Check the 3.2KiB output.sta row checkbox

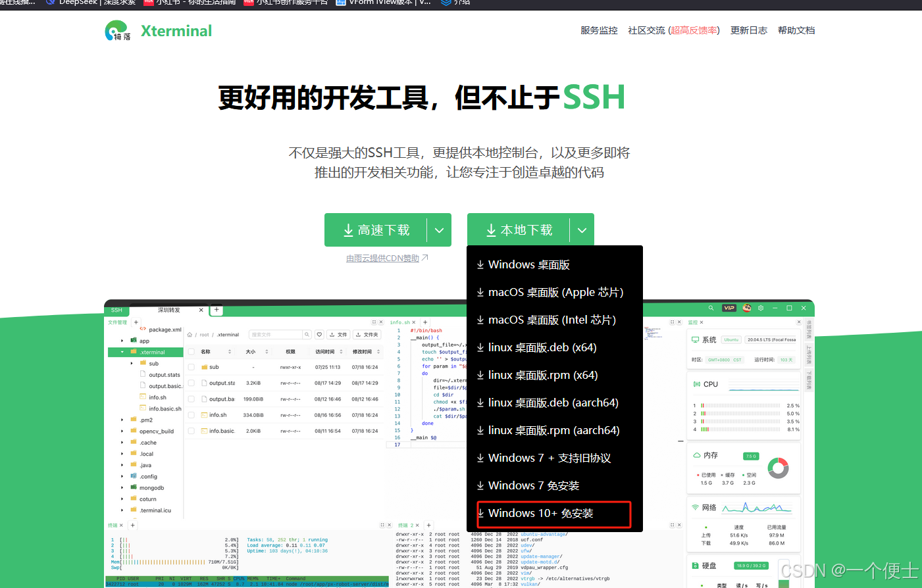[x=192, y=383]
